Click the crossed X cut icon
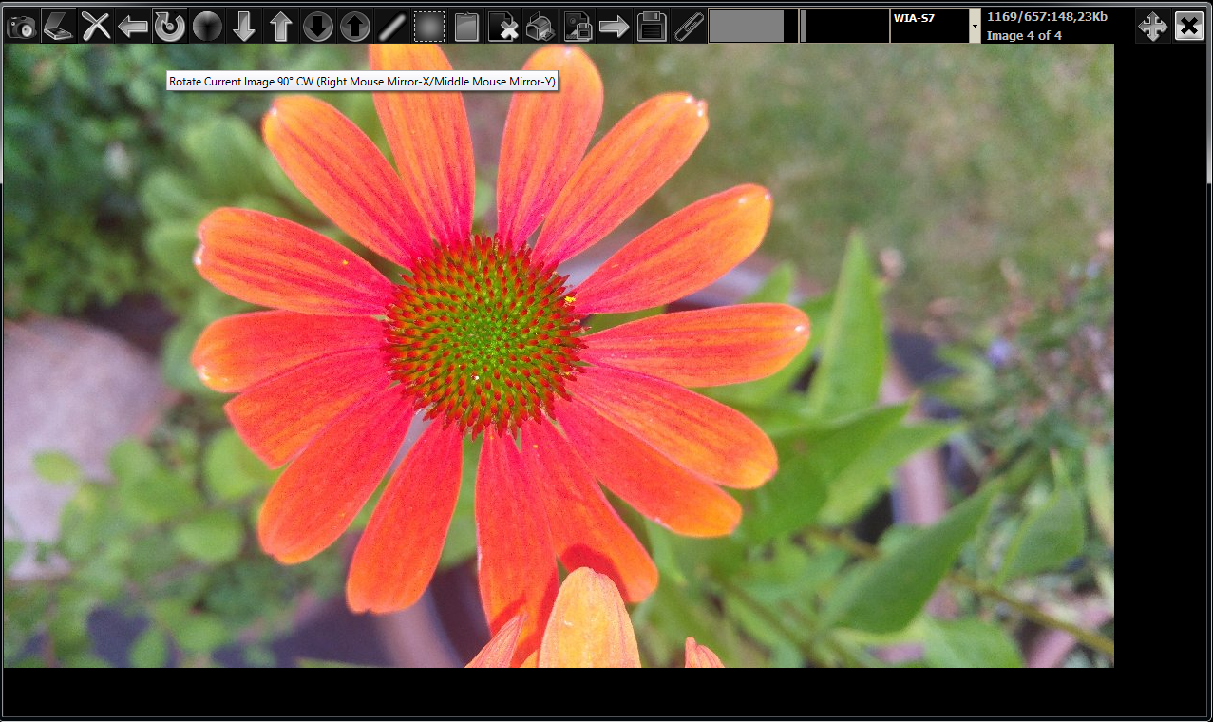Screen dimensions: 1213x722 (95, 27)
